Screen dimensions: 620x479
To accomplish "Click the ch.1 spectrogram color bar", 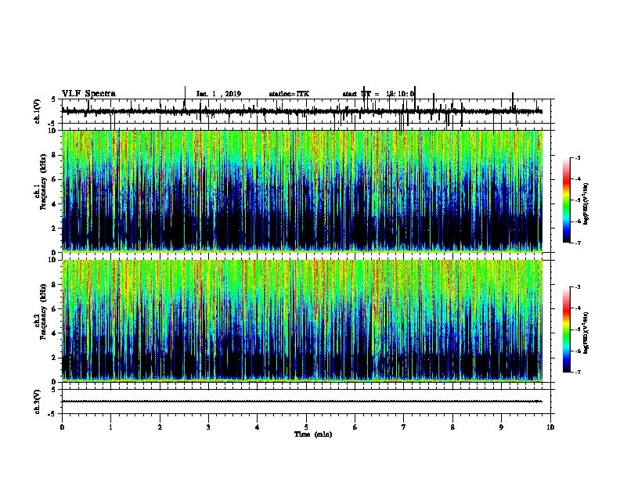I will point(567,200).
